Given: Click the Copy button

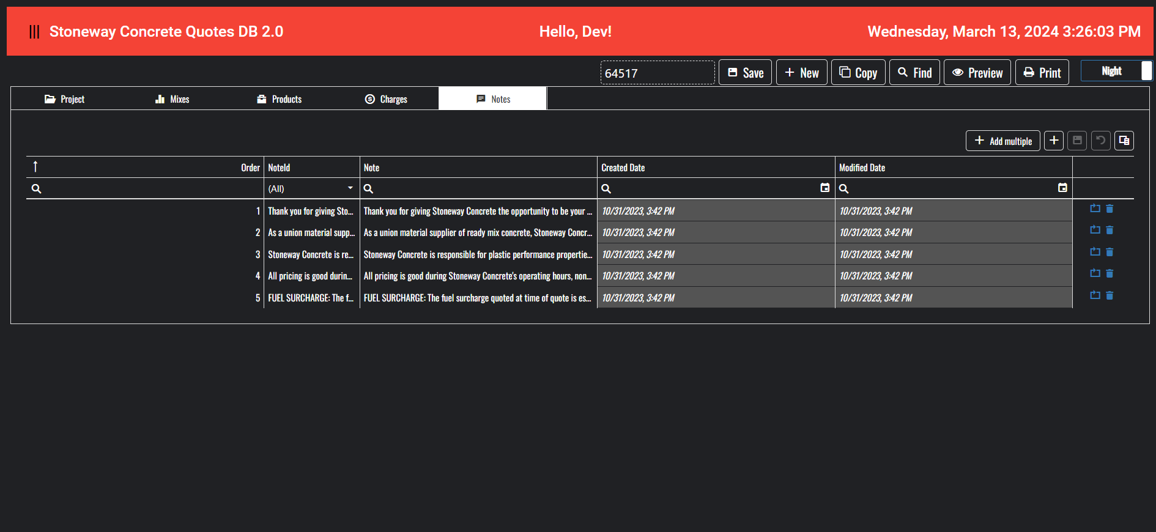Looking at the screenshot, I should tap(858, 73).
